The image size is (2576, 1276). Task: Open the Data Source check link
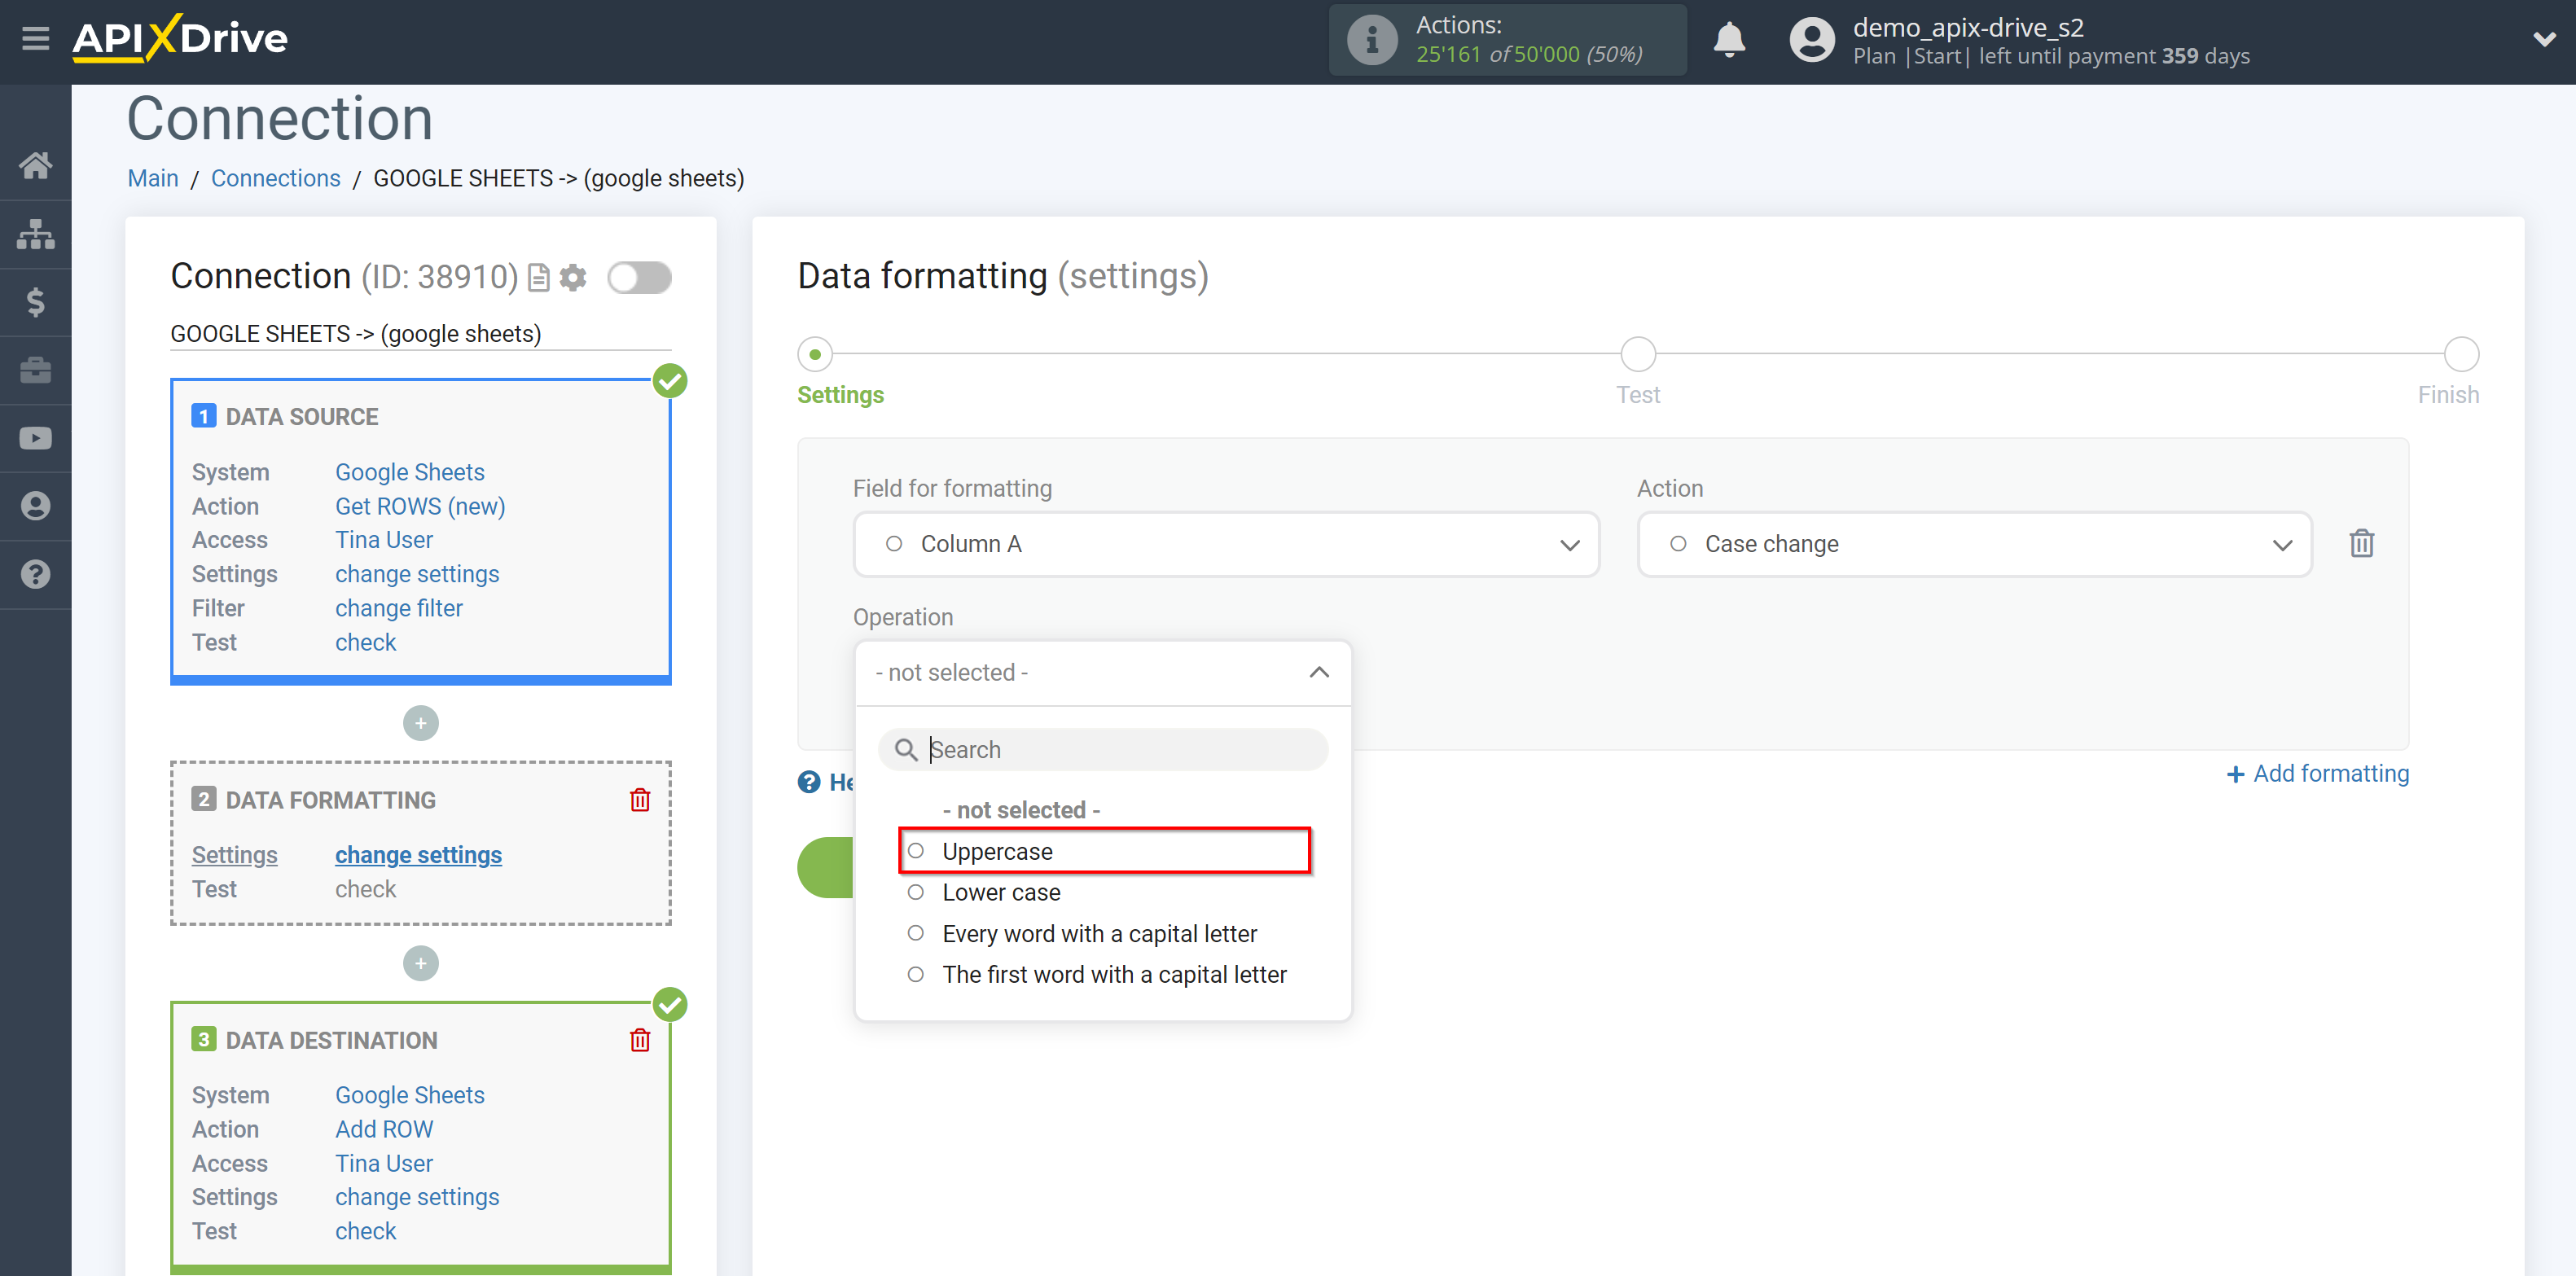click(365, 642)
